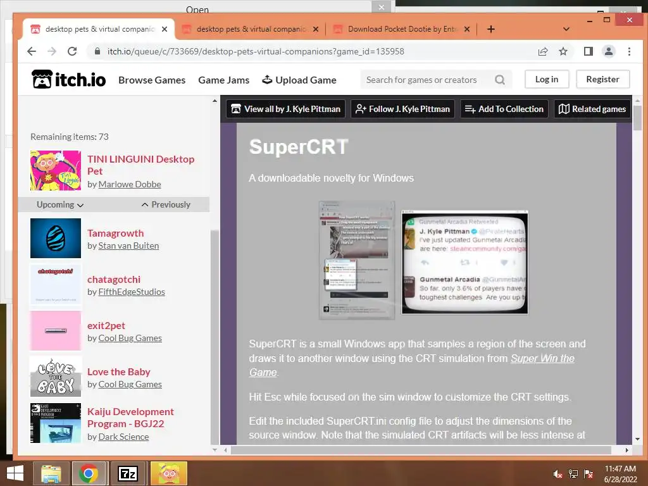
Task: Click Add To Collection
Action: click(504, 109)
